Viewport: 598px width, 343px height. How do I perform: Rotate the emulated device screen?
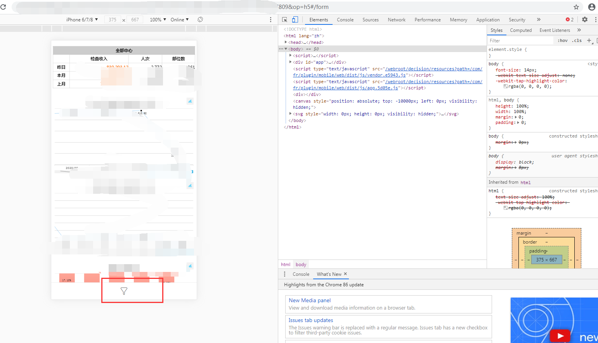coord(200,19)
